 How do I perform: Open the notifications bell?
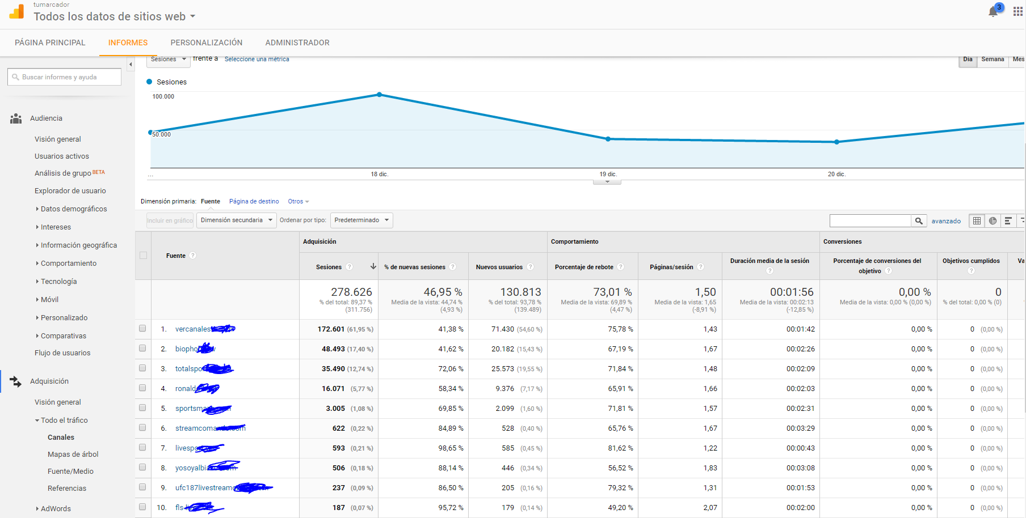pos(993,11)
